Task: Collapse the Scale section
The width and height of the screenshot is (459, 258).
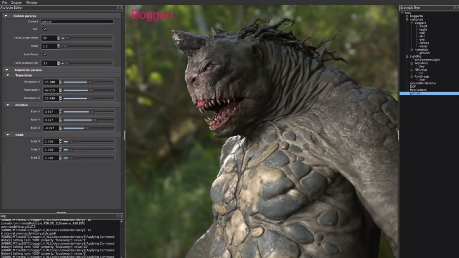Action: [x=8, y=135]
